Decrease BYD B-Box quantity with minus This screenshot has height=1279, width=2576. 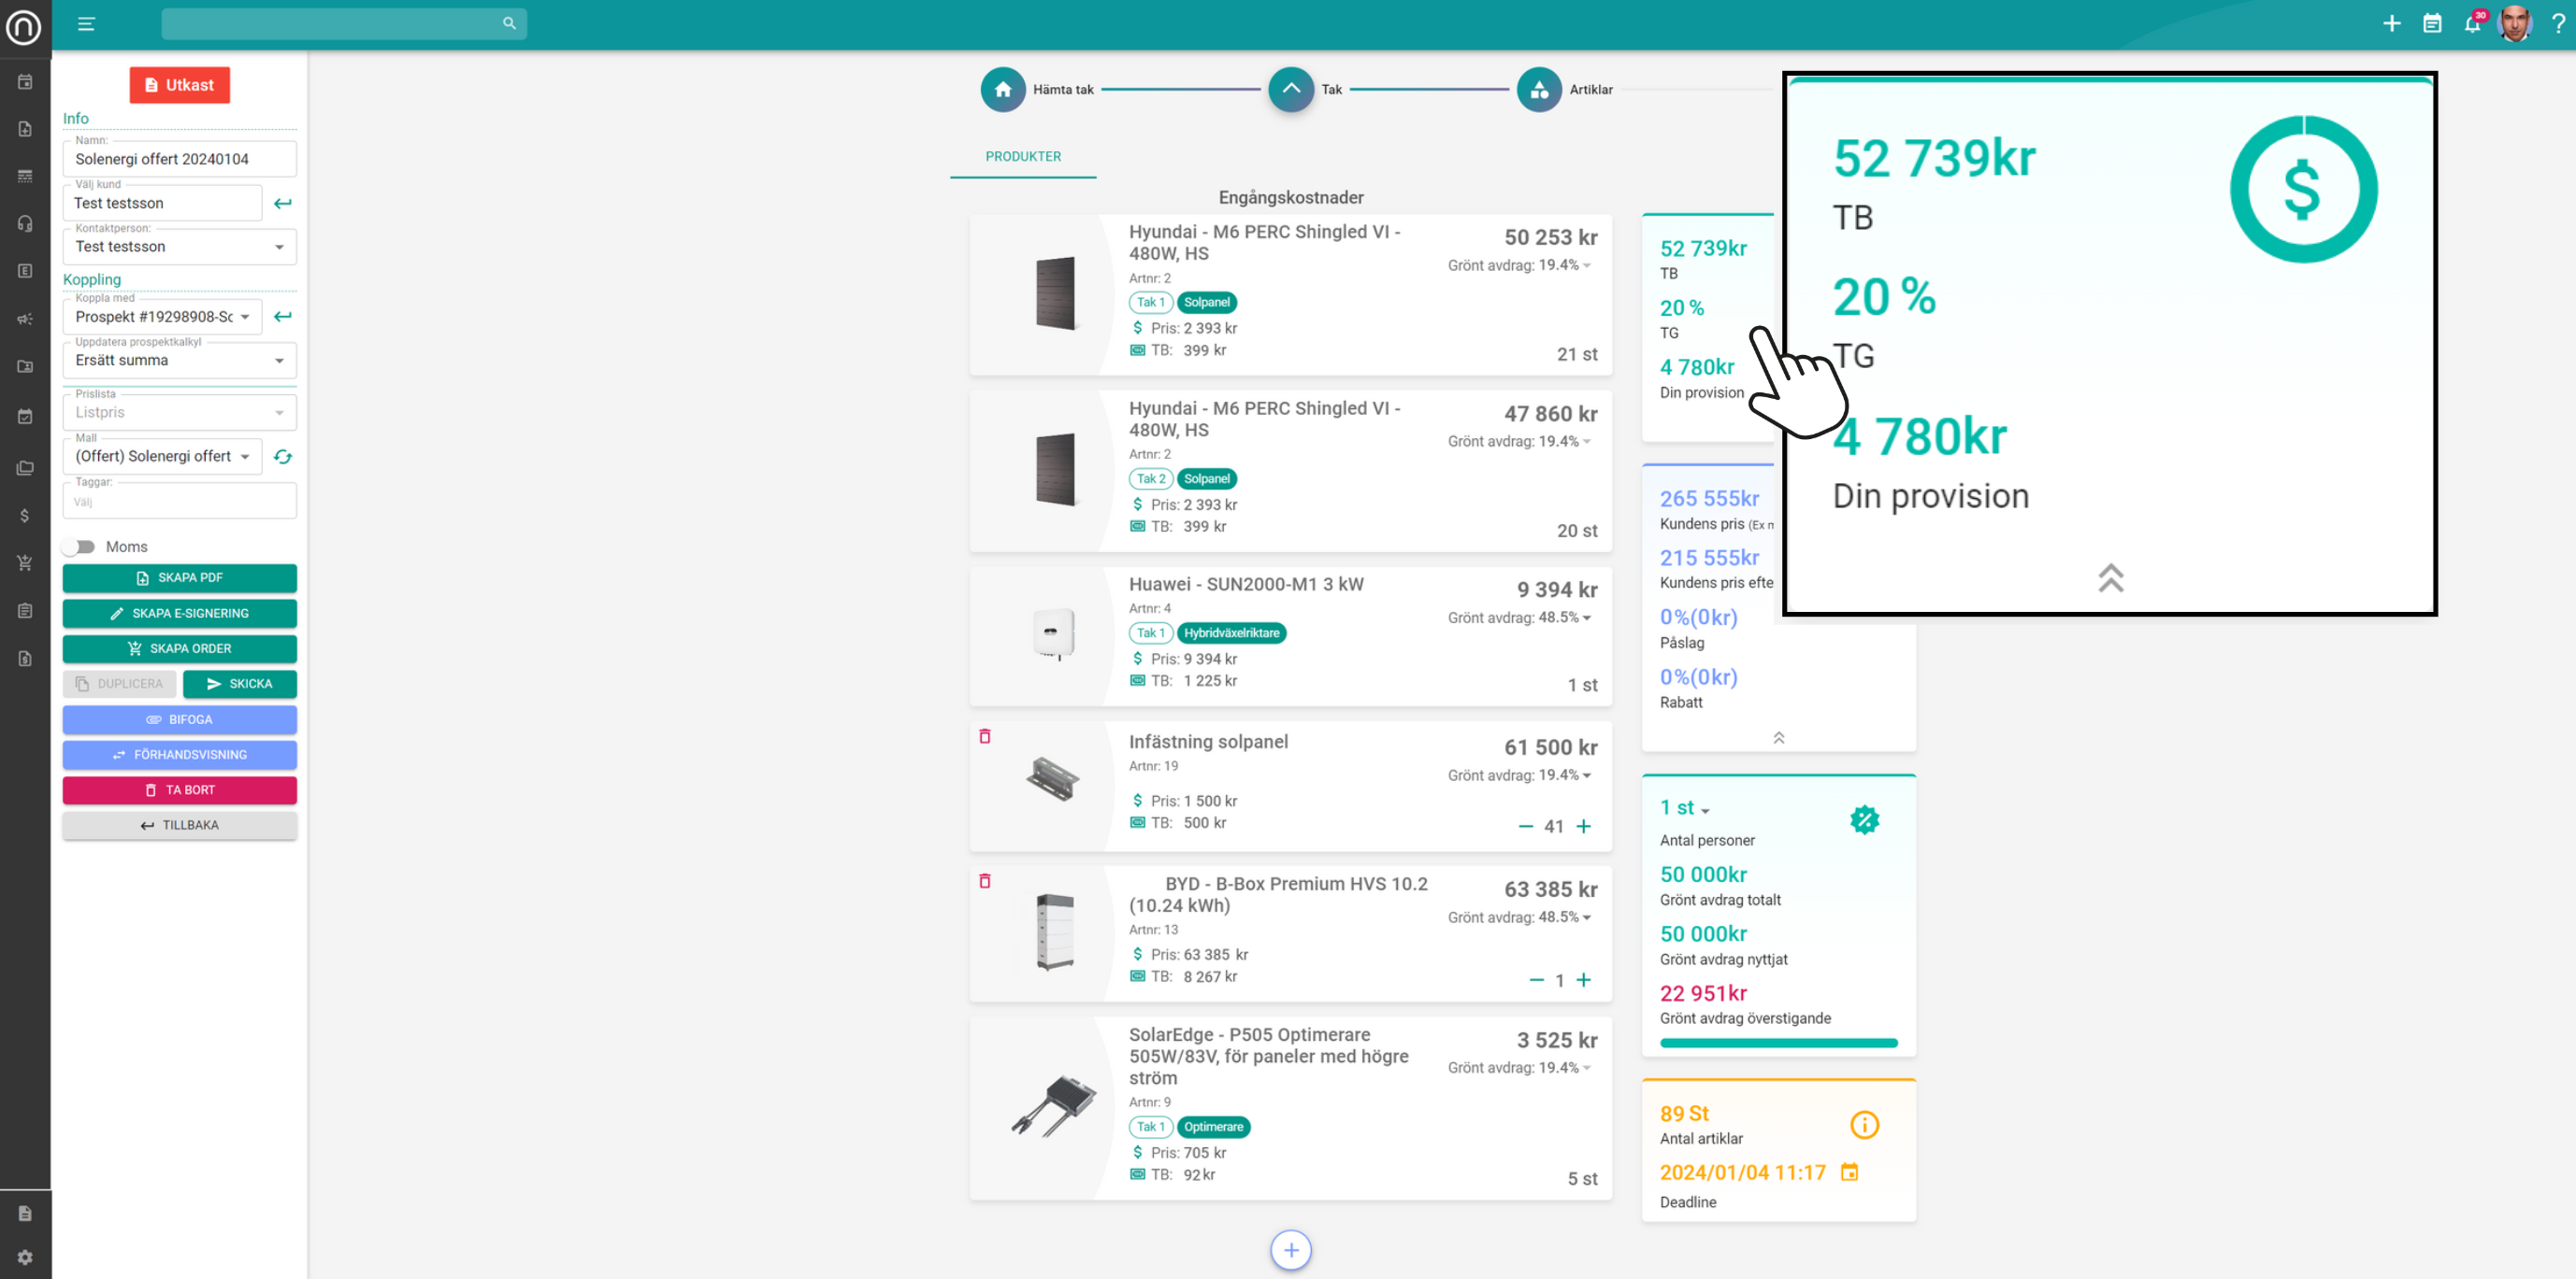pos(1537,980)
